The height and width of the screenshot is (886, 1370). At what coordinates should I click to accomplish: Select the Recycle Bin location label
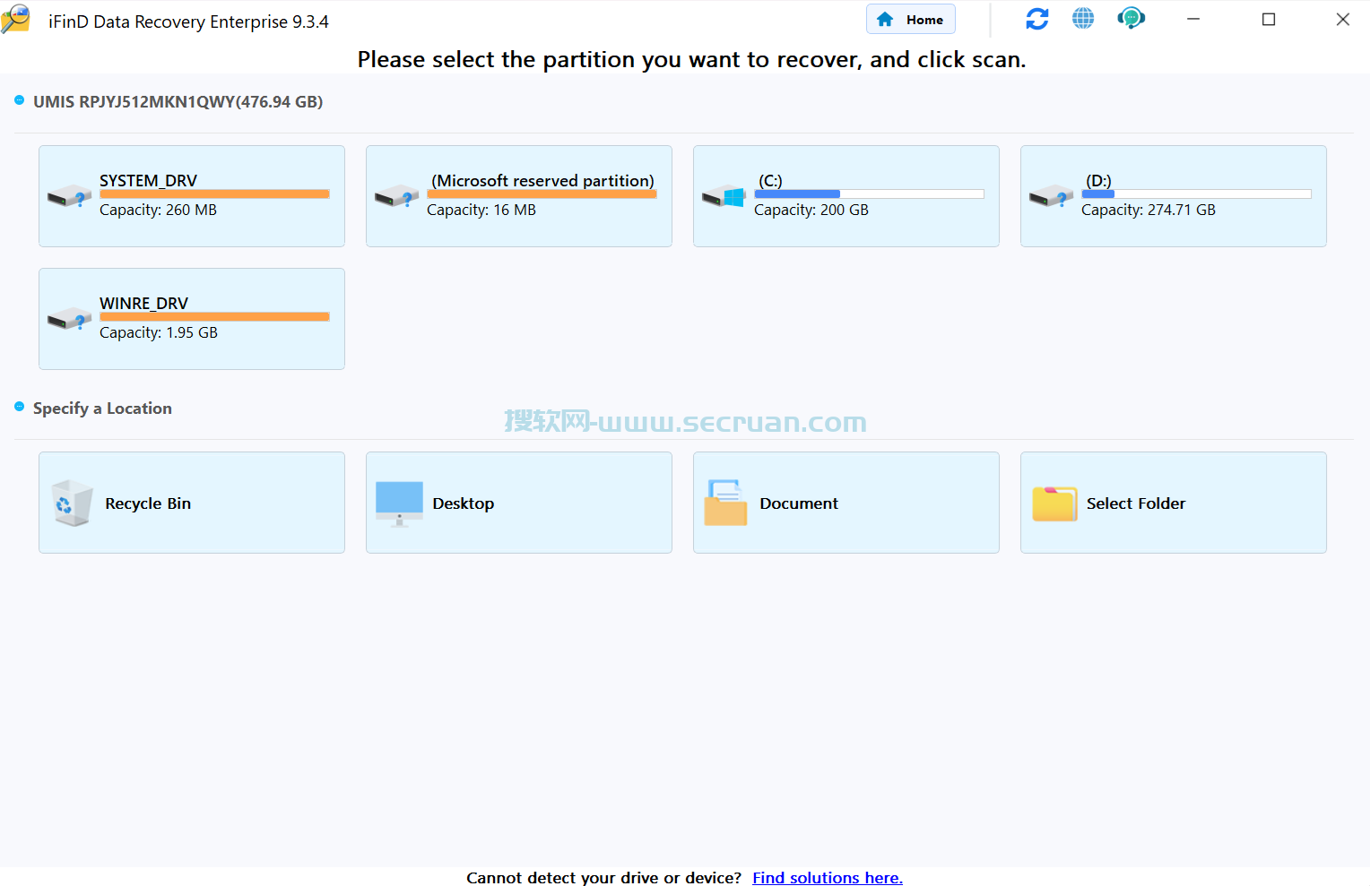[x=148, y=503]
